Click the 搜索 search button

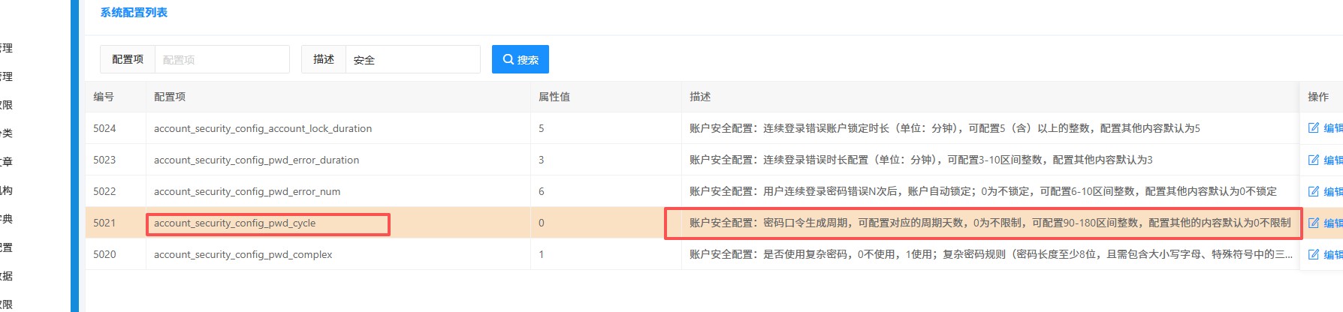tap(520, 59)
